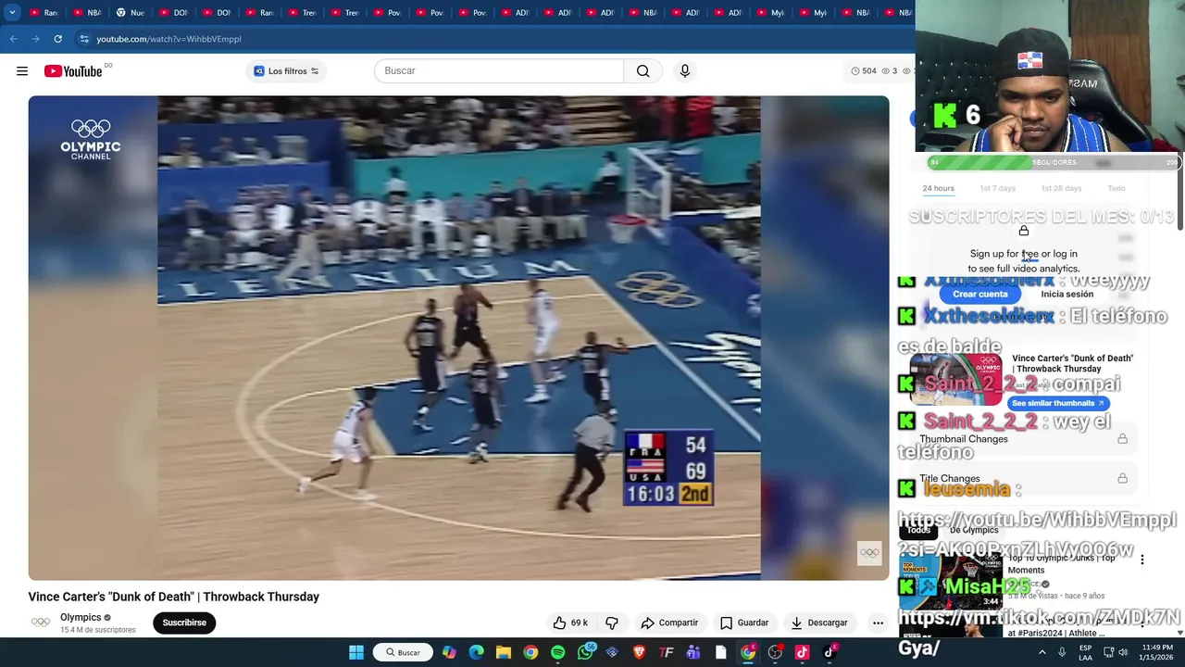This screenshot has width=1185, height=667.
Task: Reload the YouTube page
Action: click(57, 39)
